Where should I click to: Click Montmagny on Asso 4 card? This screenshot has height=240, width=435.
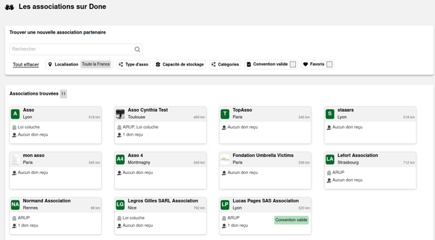click(x=139, y=163)
